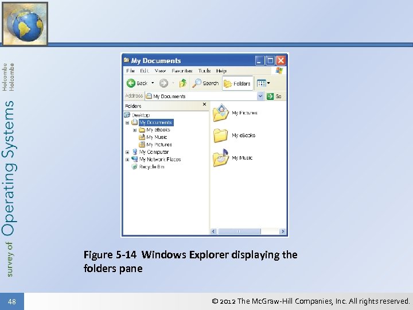
Task: Click My Documents title bar icon
Action: (127, 60)
